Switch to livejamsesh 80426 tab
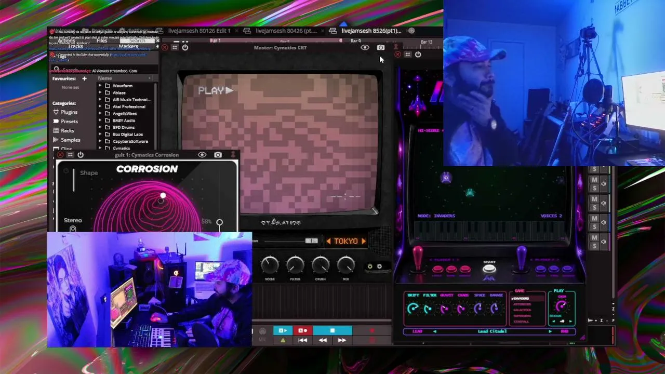The image size is (665, 374). pos(285,31)
